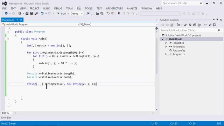Viewport: 224px width, 126px height.
Task: Expand the References tree node
Action: (166, 47)
